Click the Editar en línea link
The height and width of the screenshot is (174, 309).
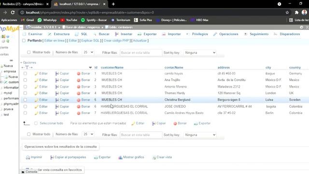point(55,41)
